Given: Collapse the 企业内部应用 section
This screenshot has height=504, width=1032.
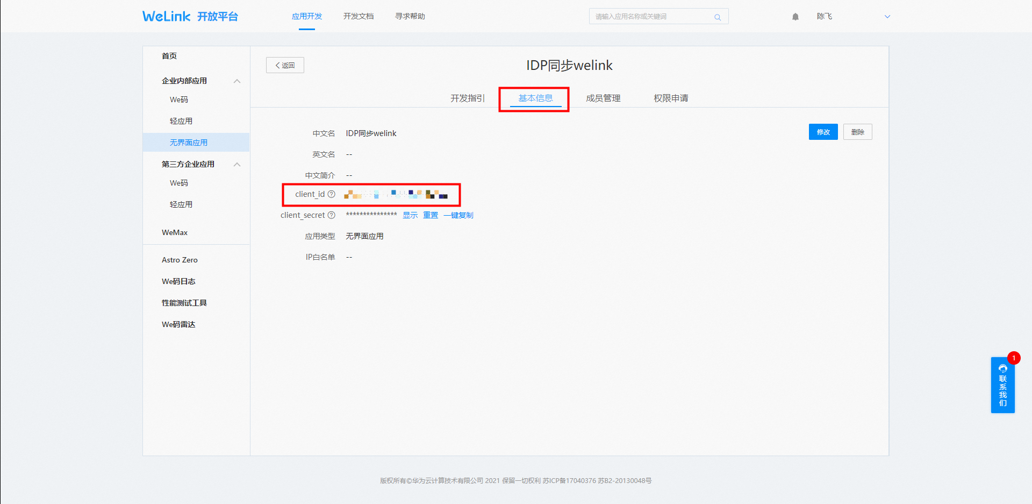Looking at the screenshot, I should coord(237,81).
